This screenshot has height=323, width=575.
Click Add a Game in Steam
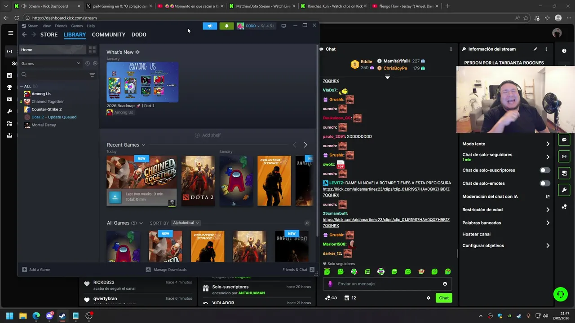coord(36,270)
